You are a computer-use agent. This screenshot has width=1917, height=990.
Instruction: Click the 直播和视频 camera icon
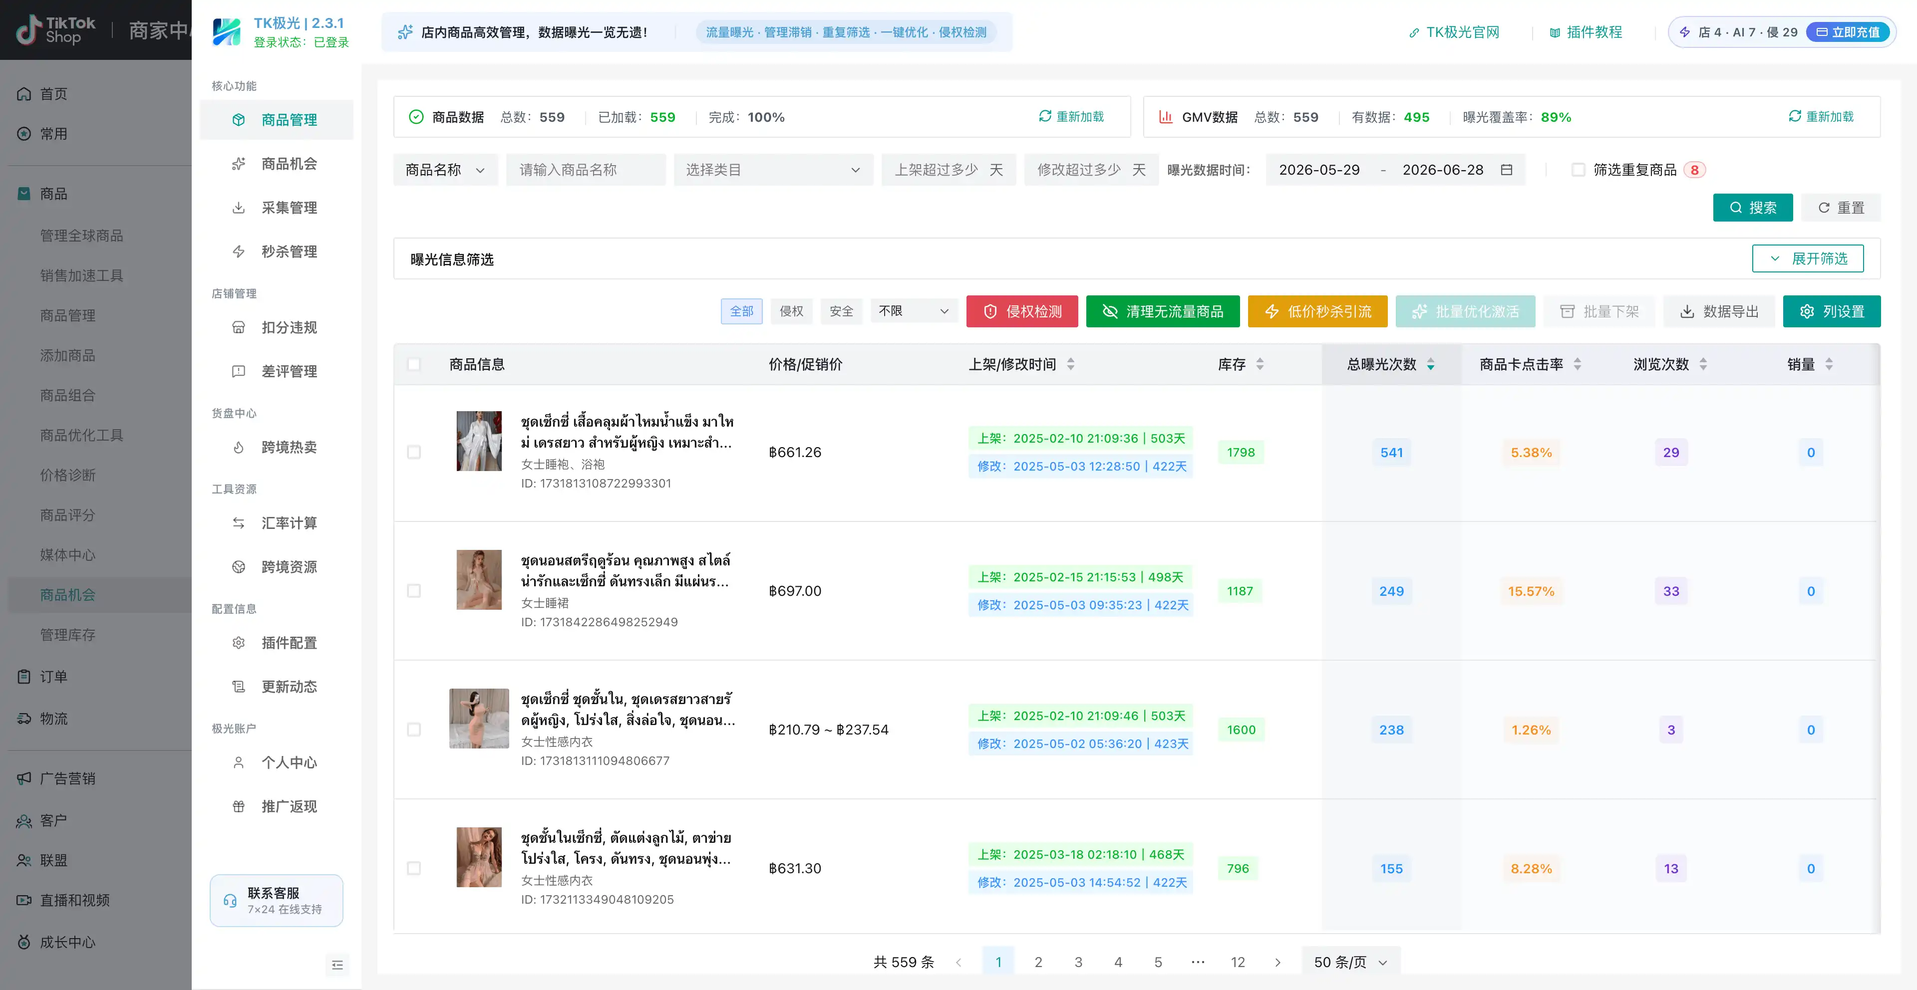point(24,900)
